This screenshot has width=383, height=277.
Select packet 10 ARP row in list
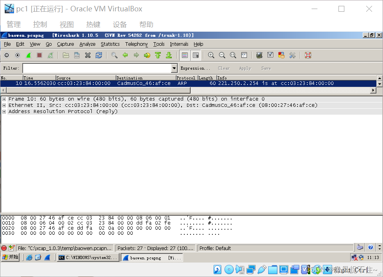click(x=188, y=83)
